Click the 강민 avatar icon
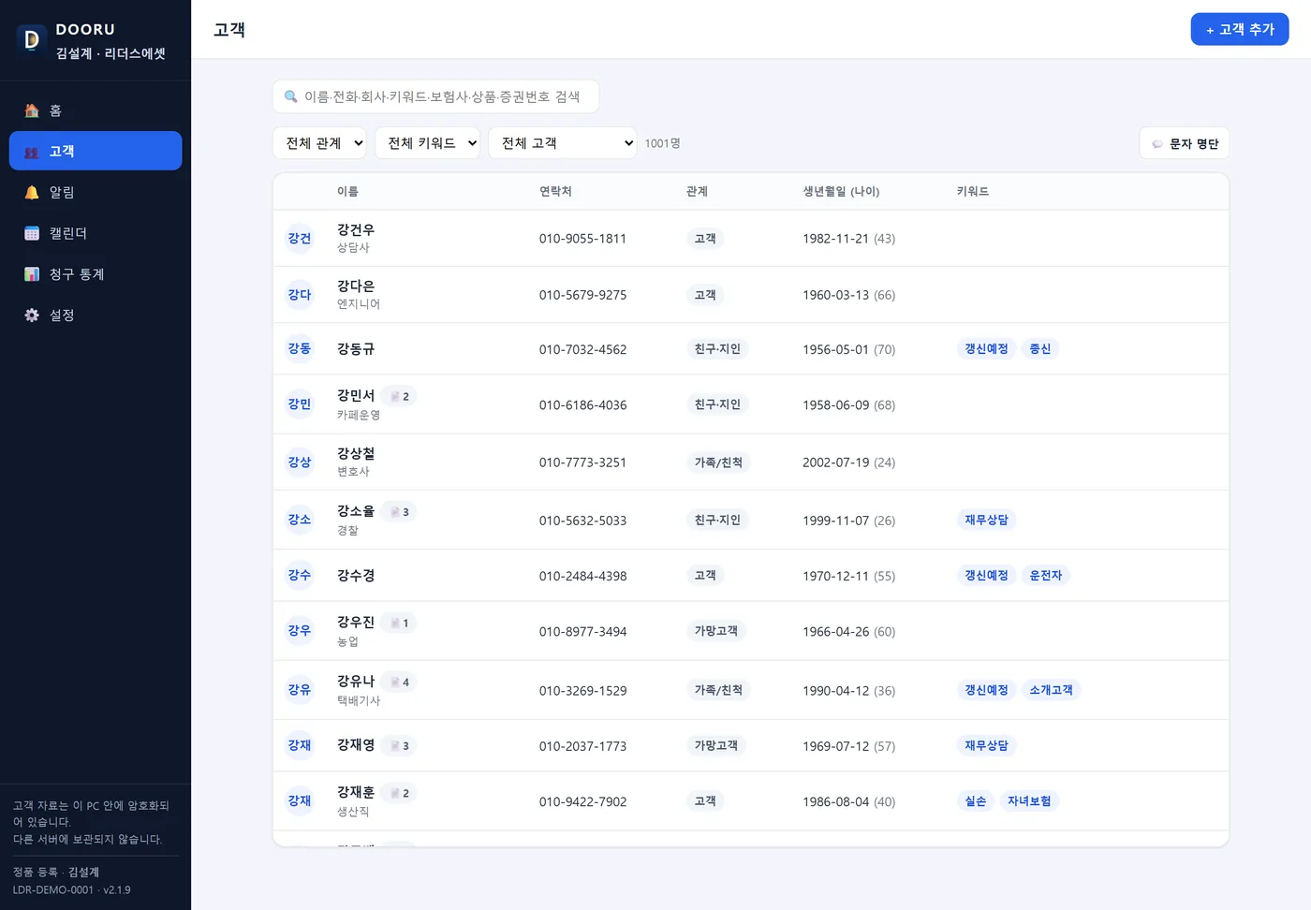Viewport: 1311px width, 910px height. pos(300,404)
